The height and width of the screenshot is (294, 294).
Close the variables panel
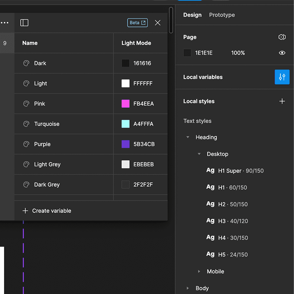tap(158, 23)
